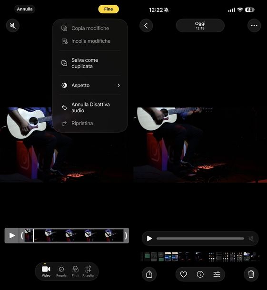Viewport: 267px width, 290px height.
Task: Delete the video with trash icon
Action: pyautogui.click(x=251, y=274)
